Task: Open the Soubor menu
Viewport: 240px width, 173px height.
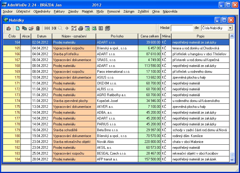Action: 8,11
